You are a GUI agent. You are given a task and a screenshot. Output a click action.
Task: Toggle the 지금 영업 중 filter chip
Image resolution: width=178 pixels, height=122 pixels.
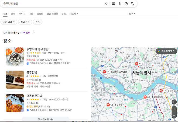click(9, 22)
